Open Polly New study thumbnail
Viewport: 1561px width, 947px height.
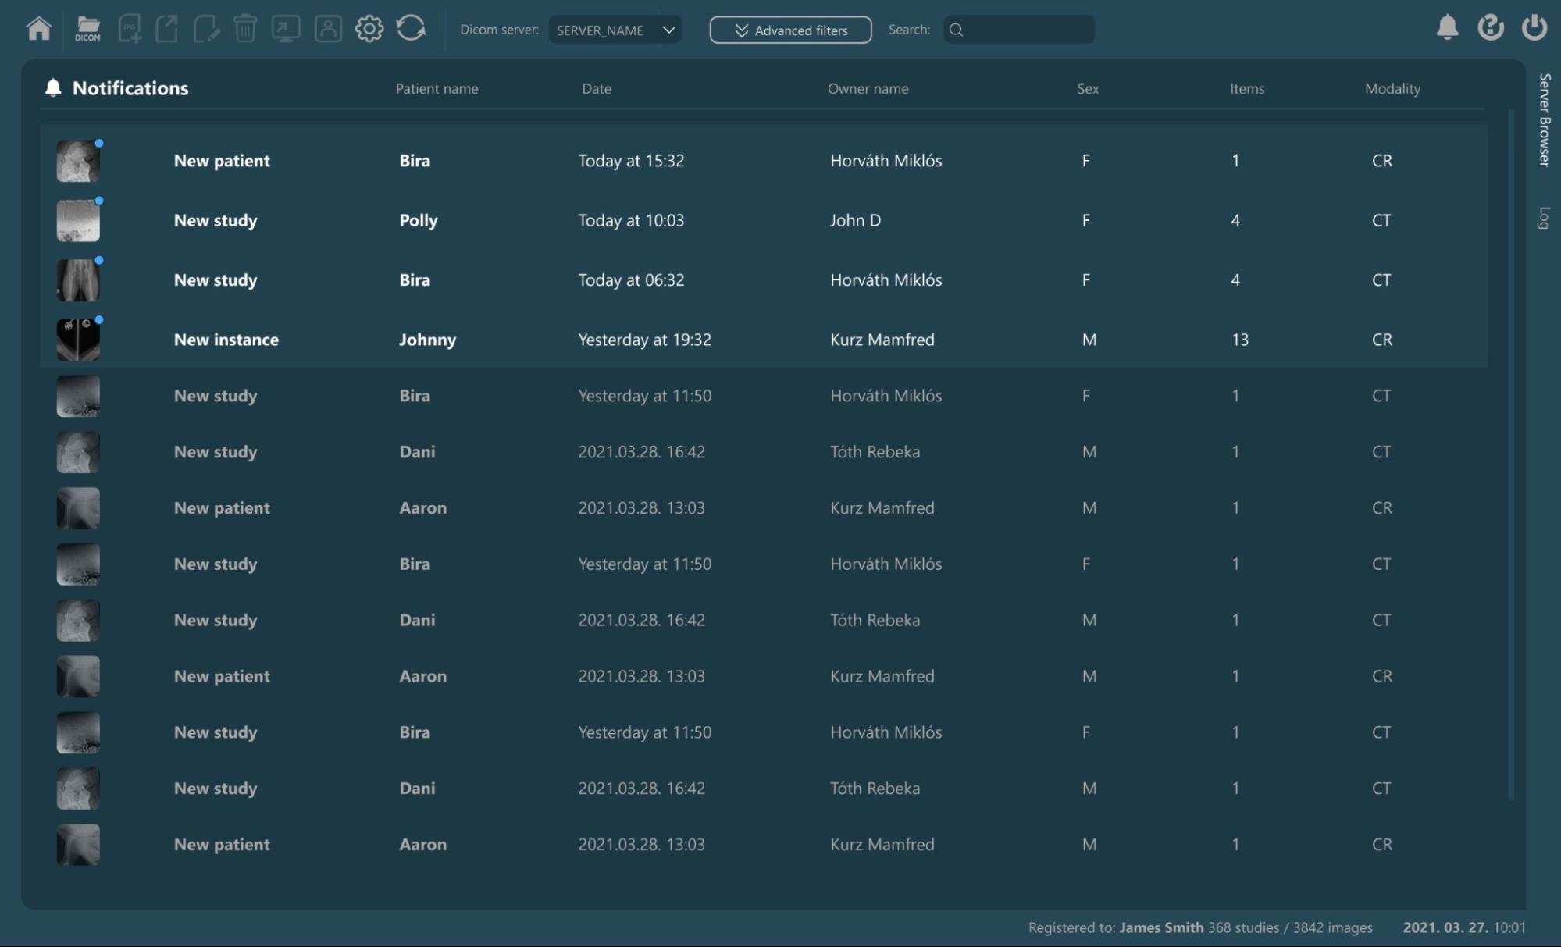[78, 221]
